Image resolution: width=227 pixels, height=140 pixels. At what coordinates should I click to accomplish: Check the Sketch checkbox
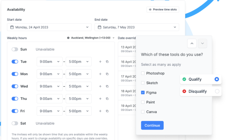(x=143, y=83)
